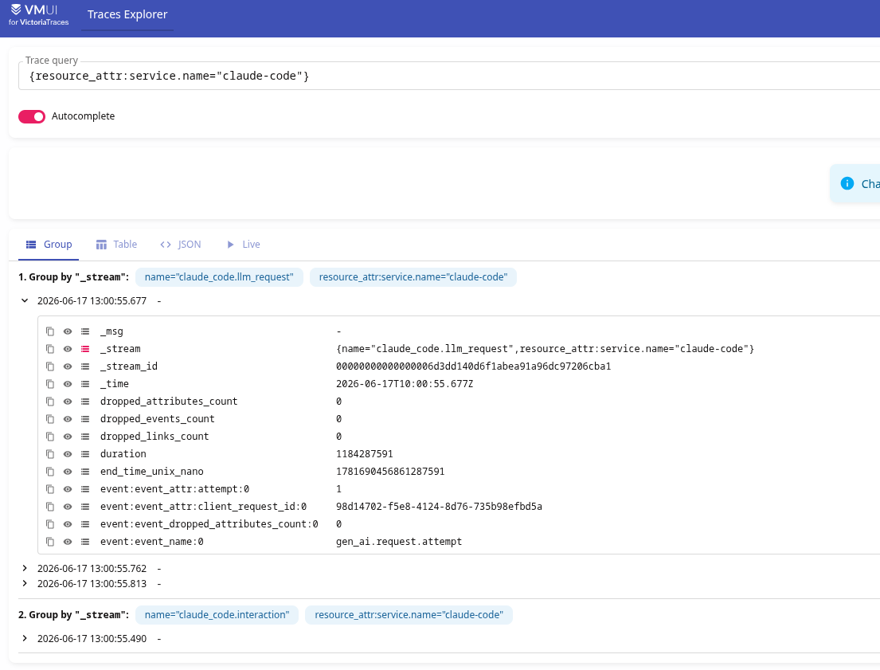Switch to the Live view tab

[x=243, y=245]
